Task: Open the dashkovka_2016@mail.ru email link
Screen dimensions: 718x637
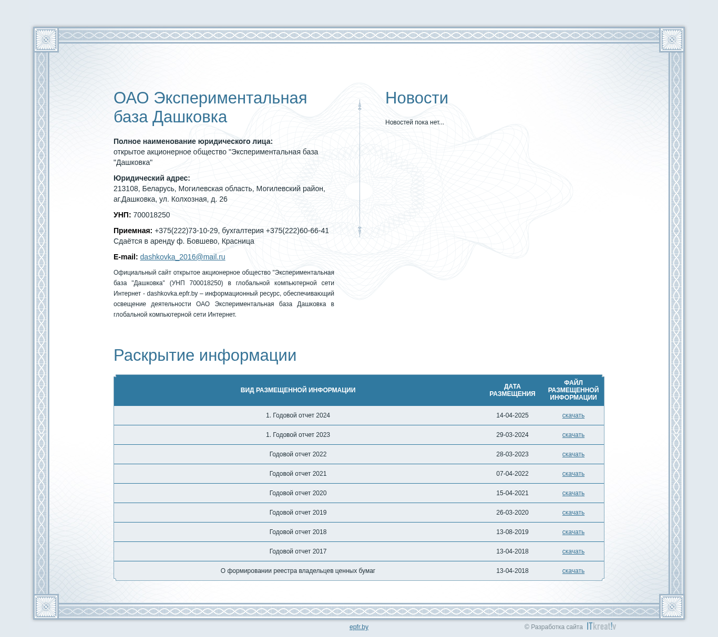Action: tap(182, 257)
